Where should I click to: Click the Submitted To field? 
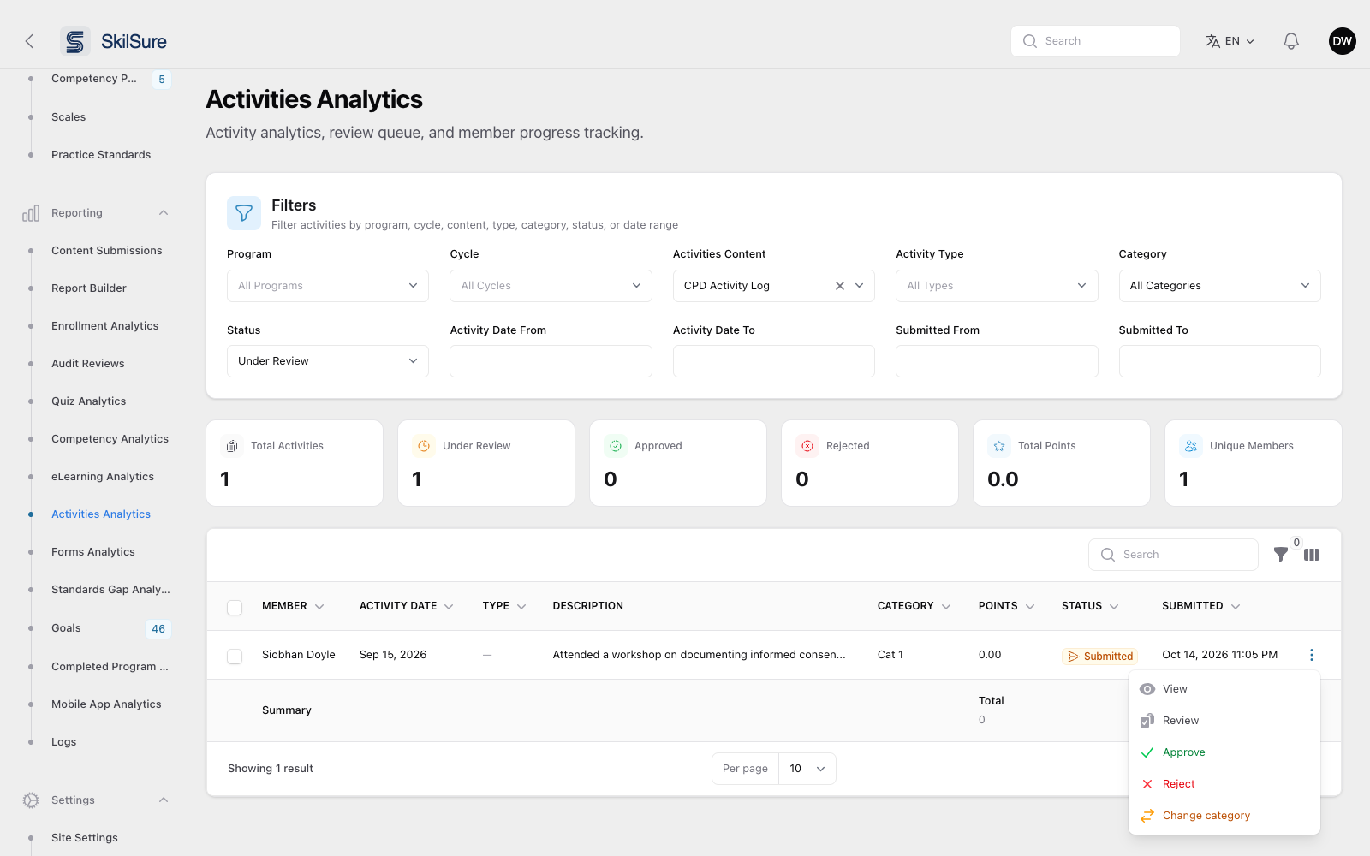pos(1219,361)
